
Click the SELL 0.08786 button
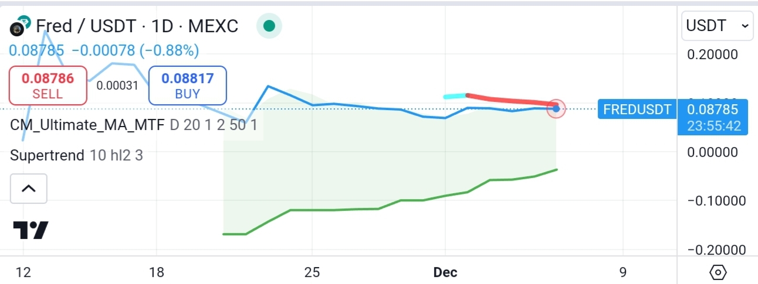click(48, 85)
